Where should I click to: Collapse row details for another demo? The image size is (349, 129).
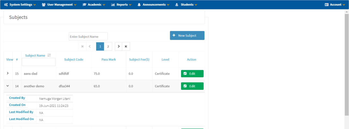point(8,86)
